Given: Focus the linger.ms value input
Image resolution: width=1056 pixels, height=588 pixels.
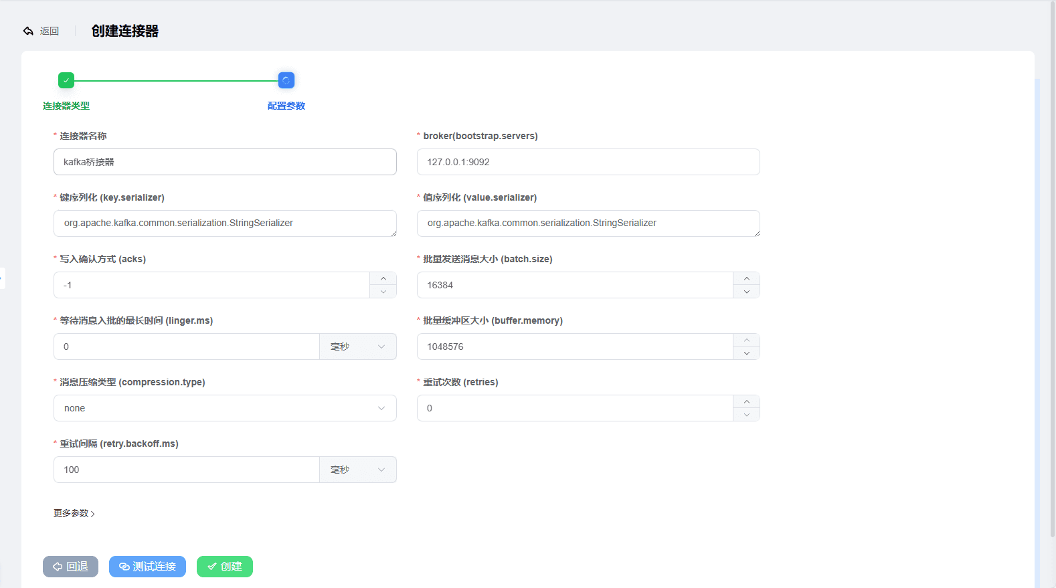Looking at the screenshot, I should (x=187, y=347).
